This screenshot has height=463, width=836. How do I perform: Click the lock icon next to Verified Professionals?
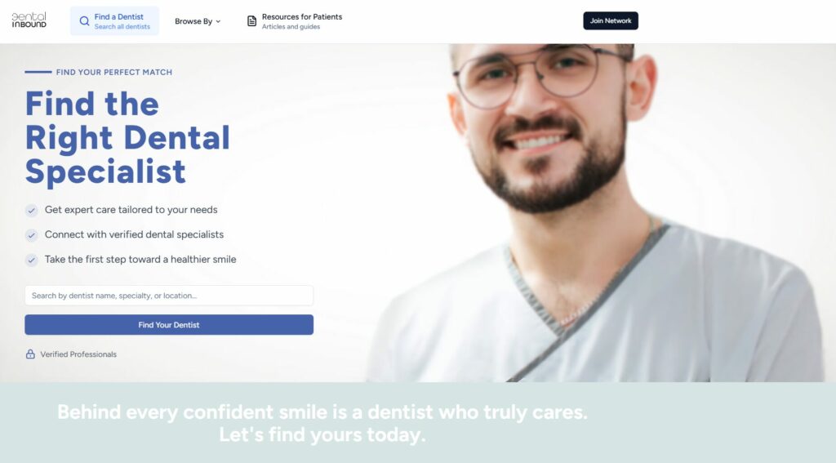coord(30,354)
